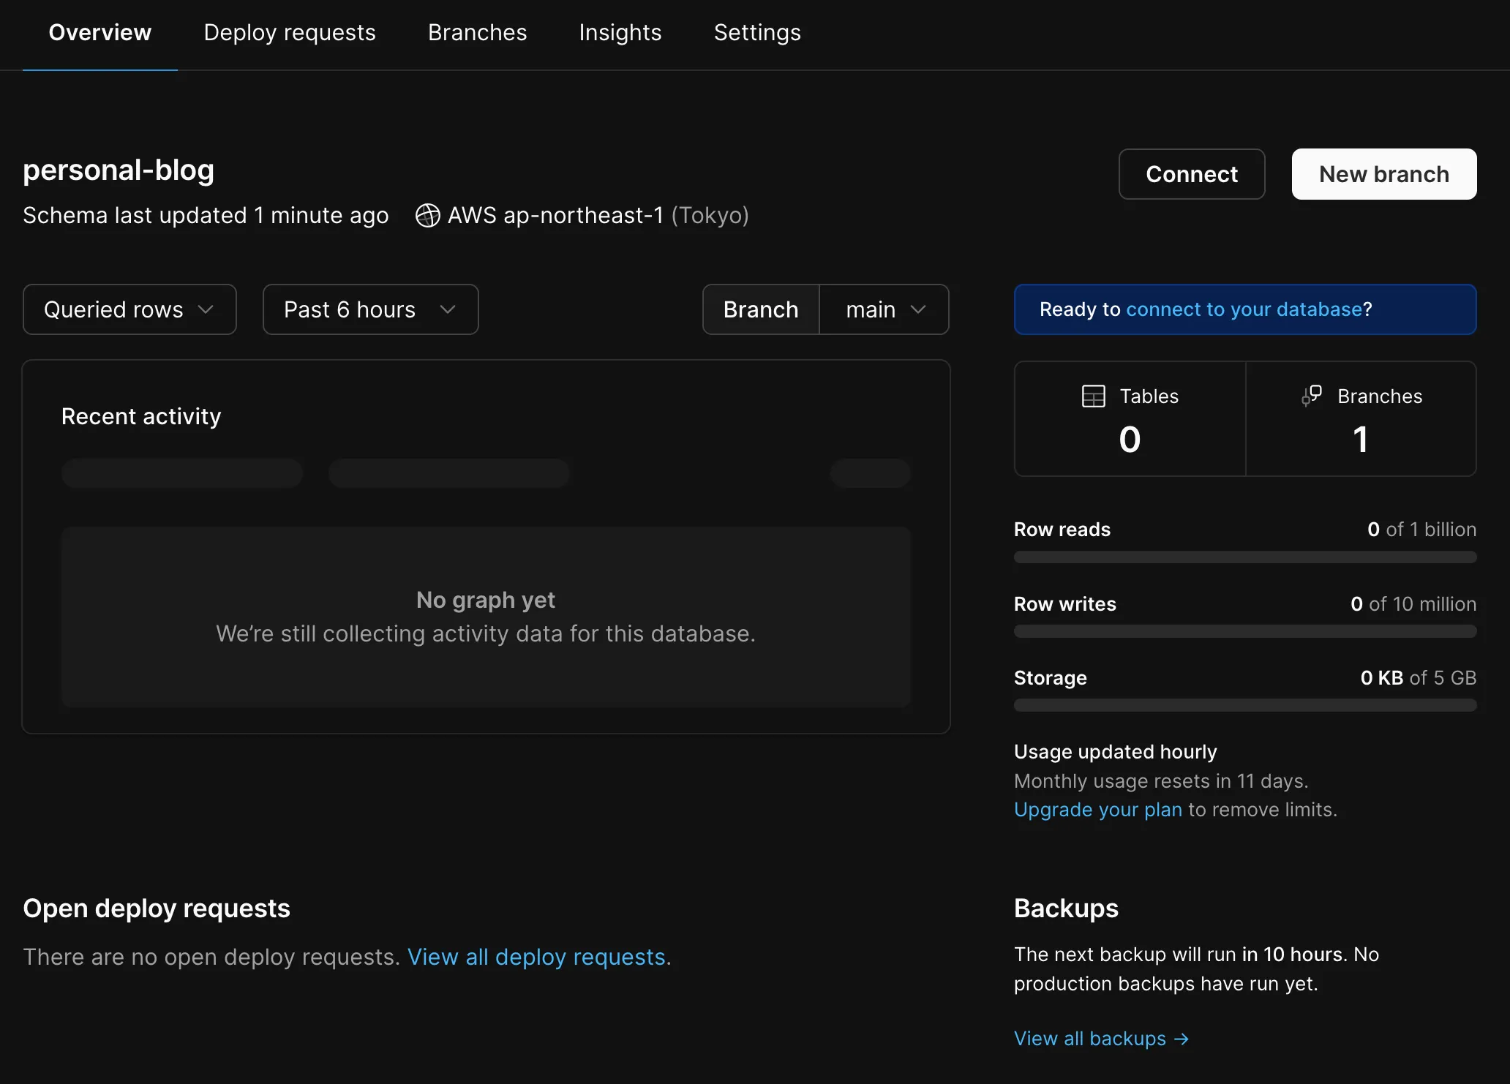Click the Row reads progress bar
1510x1084 pixels.
1245,557
